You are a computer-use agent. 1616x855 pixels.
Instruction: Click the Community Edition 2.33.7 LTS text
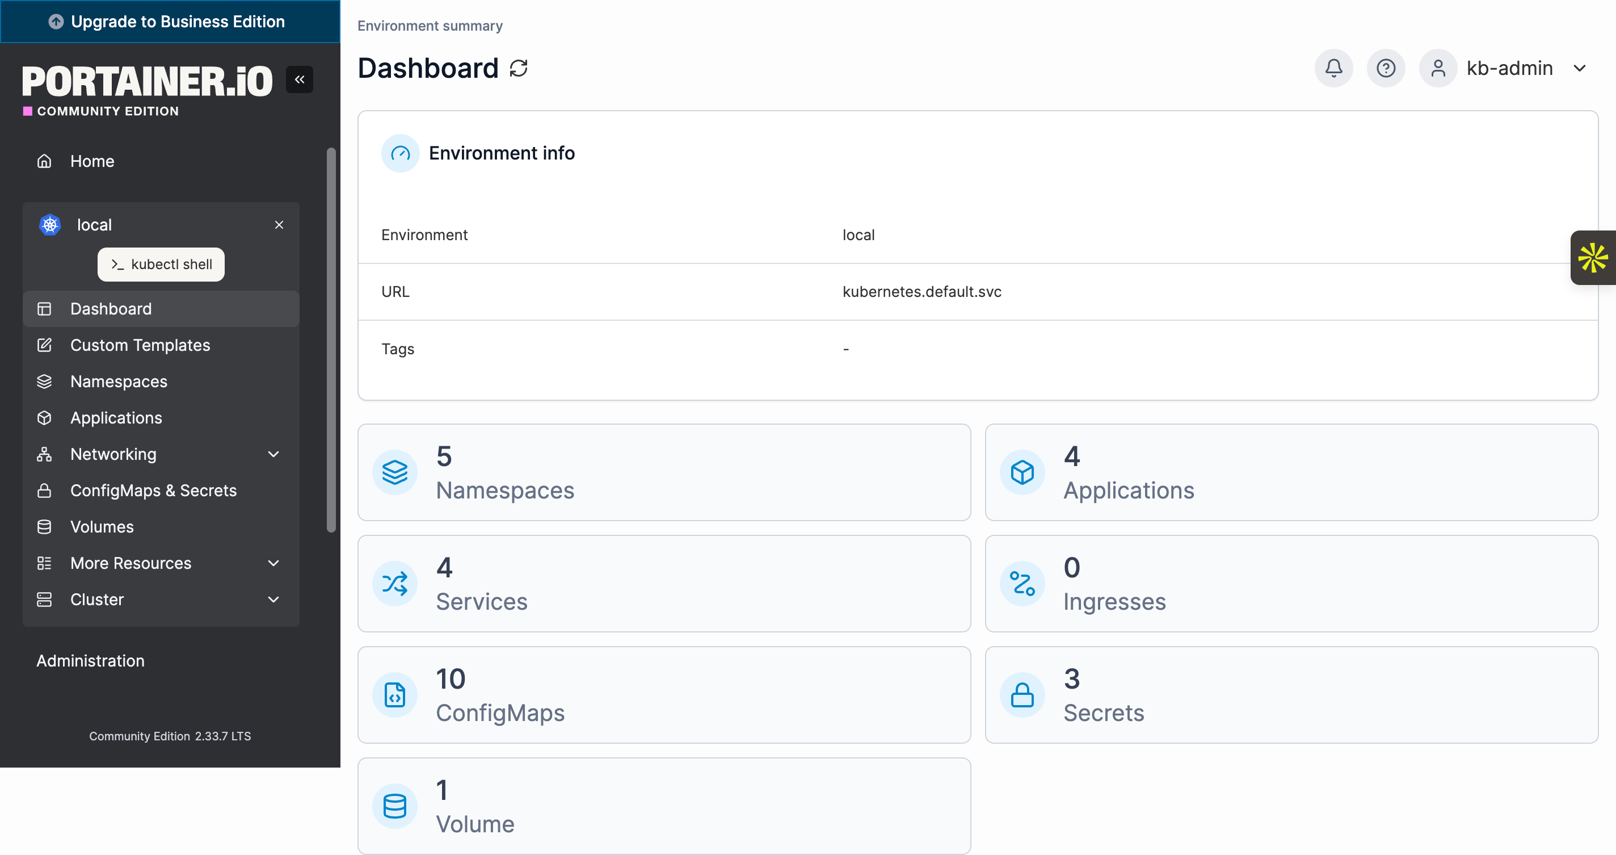pos(170,736)
